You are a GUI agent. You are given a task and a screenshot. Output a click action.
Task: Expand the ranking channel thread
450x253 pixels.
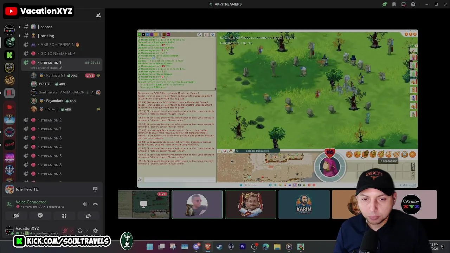pyautogui.click(x=19, y=35)
